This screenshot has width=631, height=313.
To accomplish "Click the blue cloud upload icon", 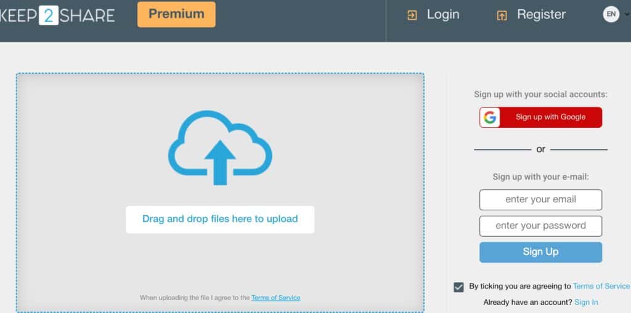I will [220, 147].
